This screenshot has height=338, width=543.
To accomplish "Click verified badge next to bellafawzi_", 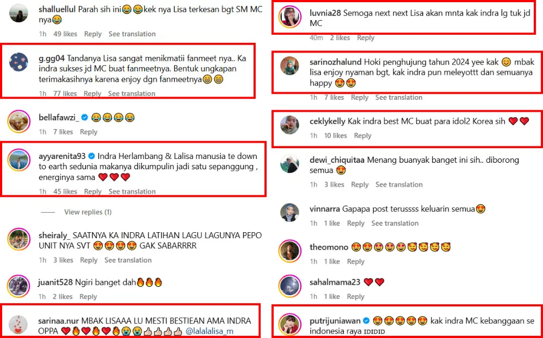I will pos(85,118).
